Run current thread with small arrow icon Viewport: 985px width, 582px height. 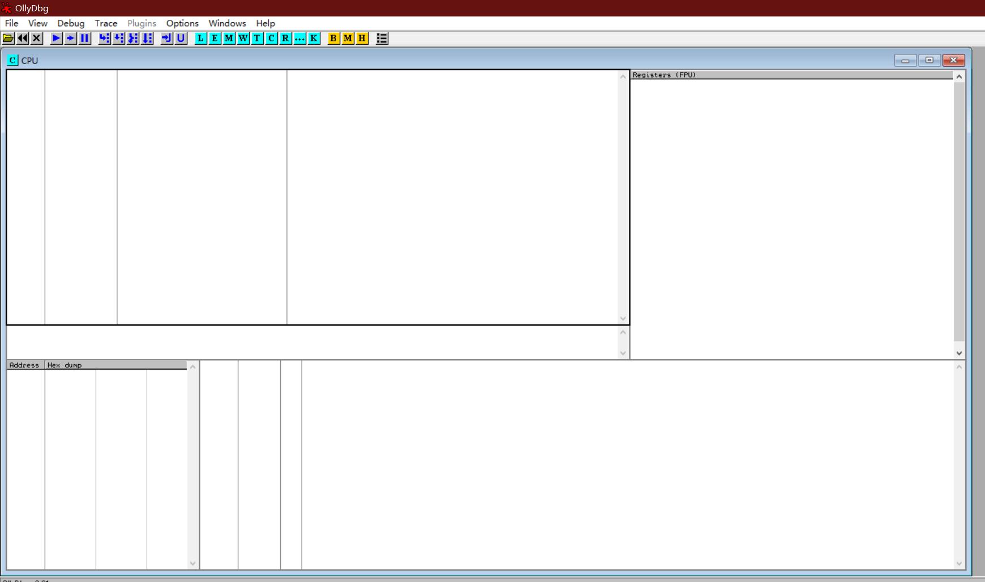click(71, 38)
